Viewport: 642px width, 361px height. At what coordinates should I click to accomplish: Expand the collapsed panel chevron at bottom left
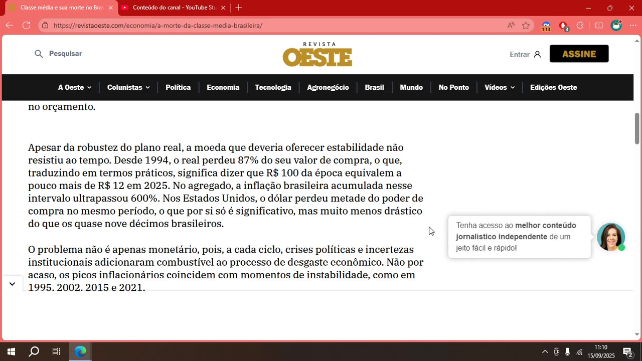[x=12, y=284]
